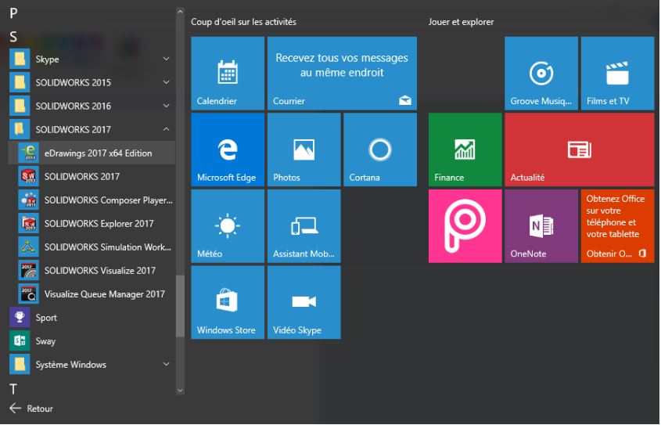Launch SOLIDWORKS Composer Player
Screen dimensions: 661x425
(x=92, y=200)
